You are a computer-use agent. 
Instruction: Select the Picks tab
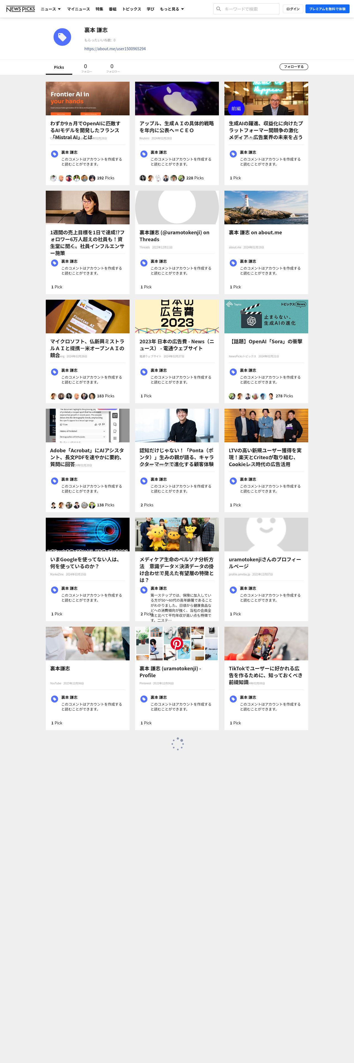[x=59, y=67]
